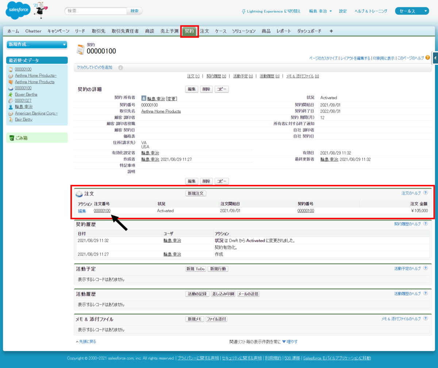Click the 新規注文 button

click(196, 193)
